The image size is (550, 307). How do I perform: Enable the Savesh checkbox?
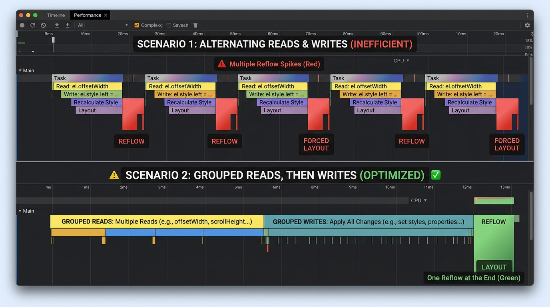[169, 25]
